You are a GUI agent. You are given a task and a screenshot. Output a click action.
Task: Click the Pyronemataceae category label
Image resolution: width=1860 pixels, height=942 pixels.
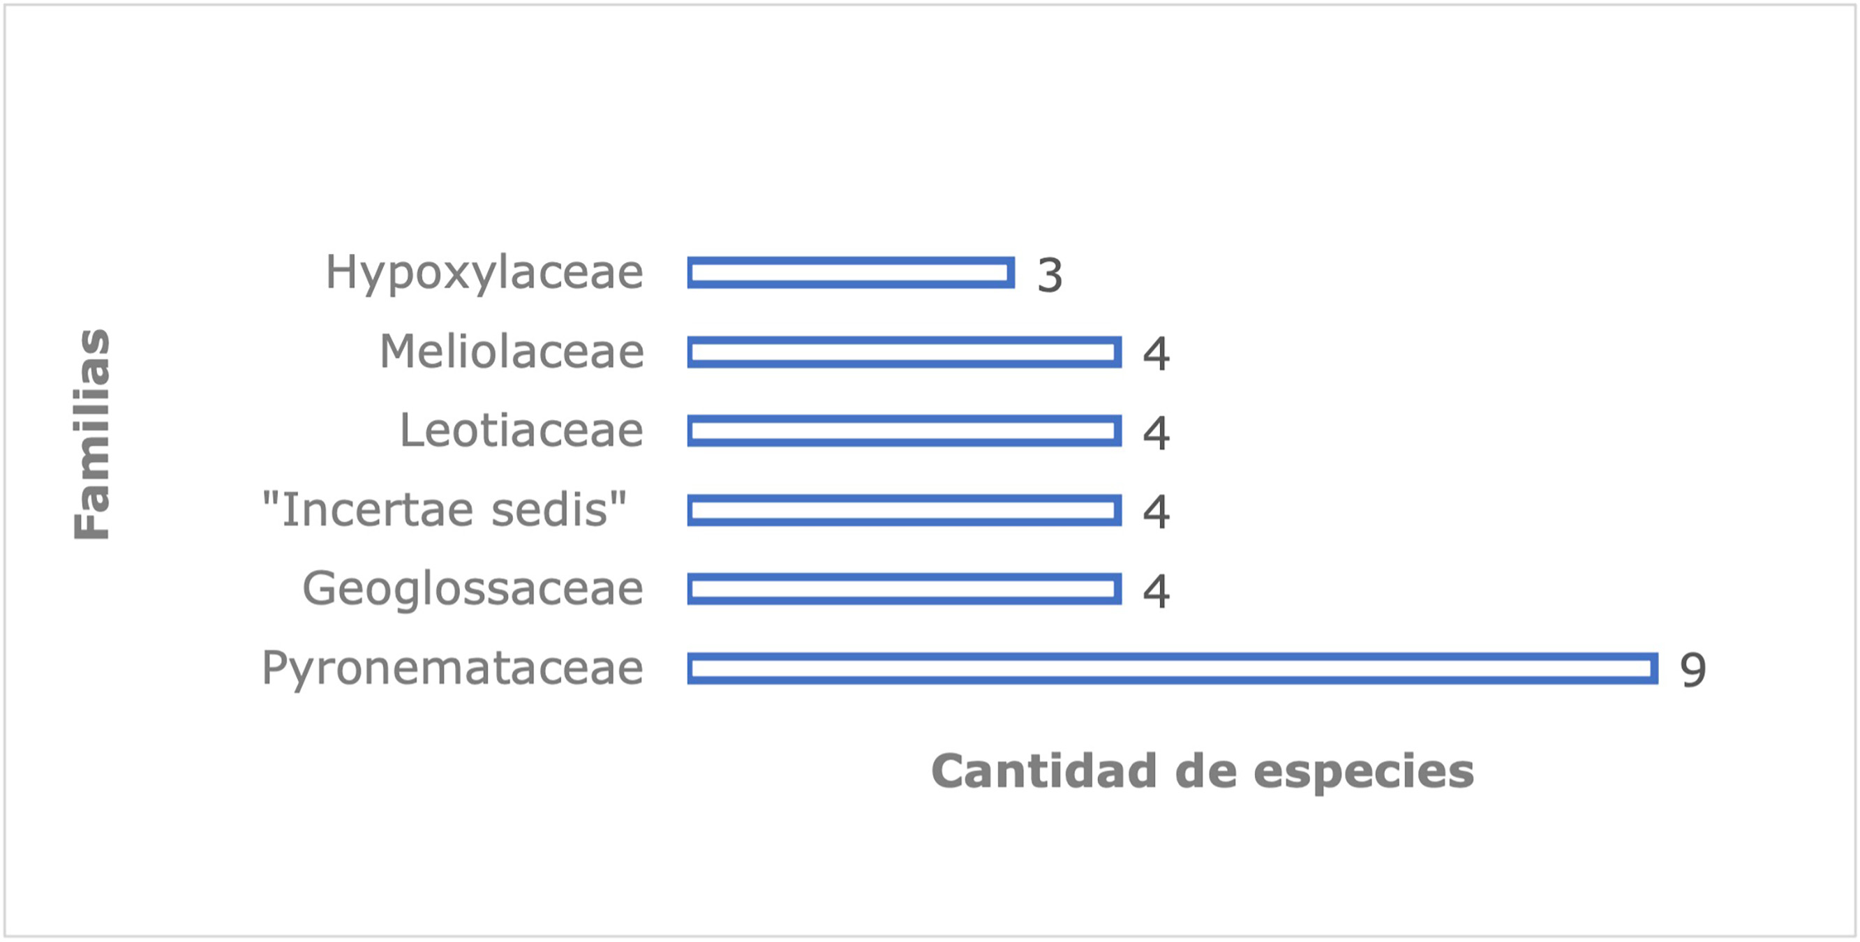coord(453,670)
